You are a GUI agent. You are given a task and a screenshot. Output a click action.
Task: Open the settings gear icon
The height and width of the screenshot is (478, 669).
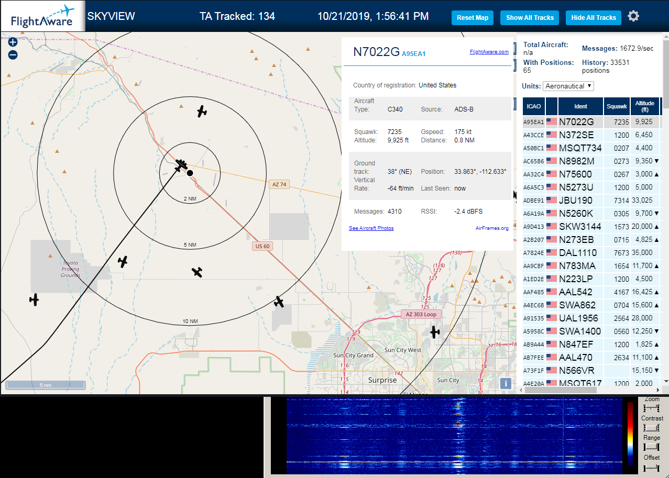pos(633,16)
